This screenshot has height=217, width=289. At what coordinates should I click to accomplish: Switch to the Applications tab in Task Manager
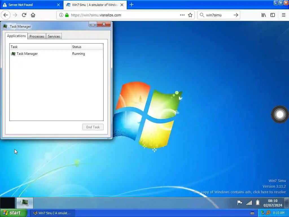[x=16, y=36]
